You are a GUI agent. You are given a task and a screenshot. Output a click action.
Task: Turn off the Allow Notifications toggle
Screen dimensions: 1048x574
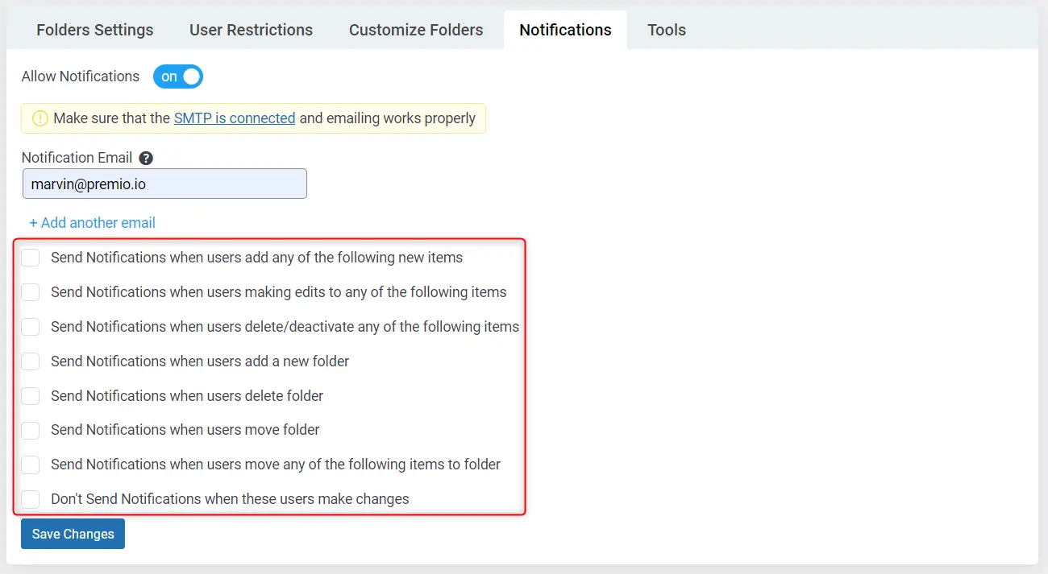178,76
